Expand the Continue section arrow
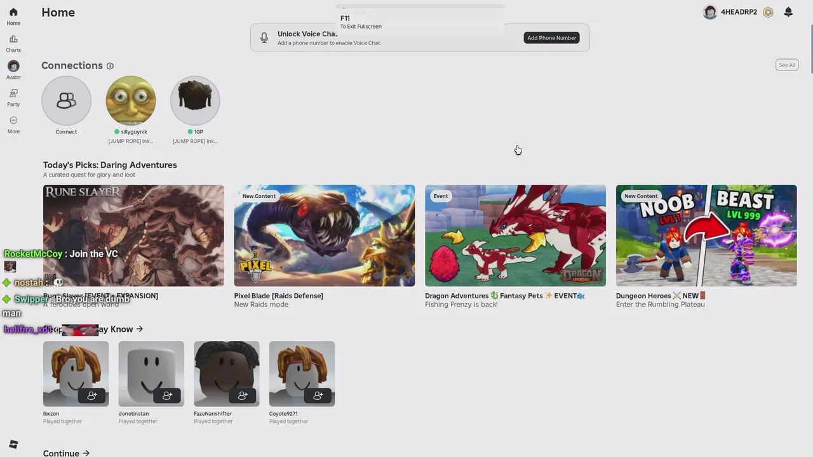 click(86, 453)
